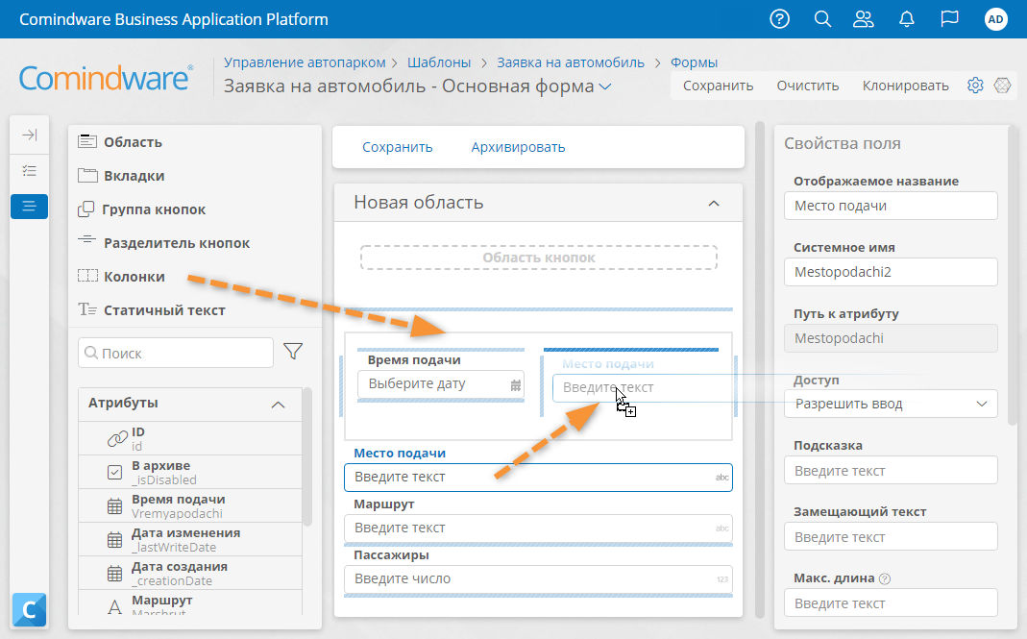Screen dimensions: 1027x639
Task: Open Заявка на автомобиль breadcrumb
Action: coord(571,62)
